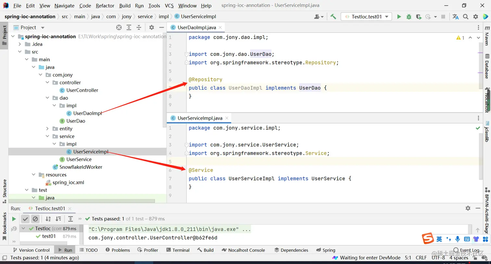Image resolution: width=491 pixels, height=264 pixels.
Task: Open the Terminal tool window
Action: [178, 250]
